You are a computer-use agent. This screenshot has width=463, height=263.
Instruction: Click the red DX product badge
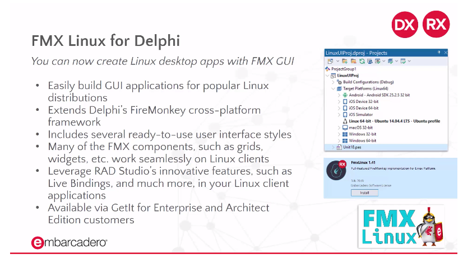[405, 25]
